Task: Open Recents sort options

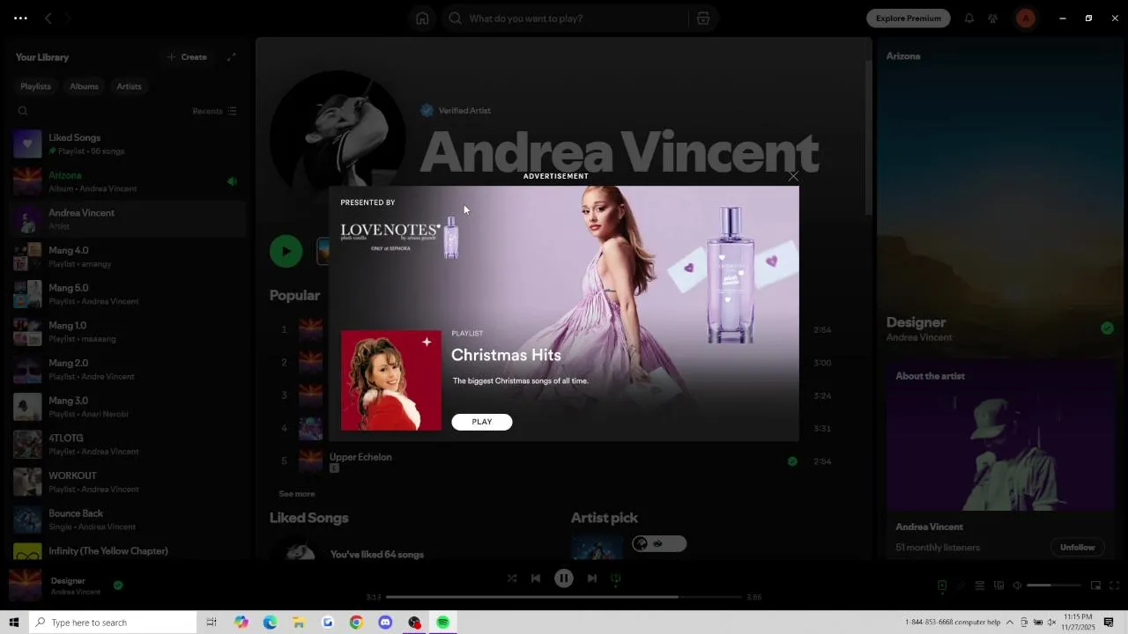Action: [x=214, y=111]
